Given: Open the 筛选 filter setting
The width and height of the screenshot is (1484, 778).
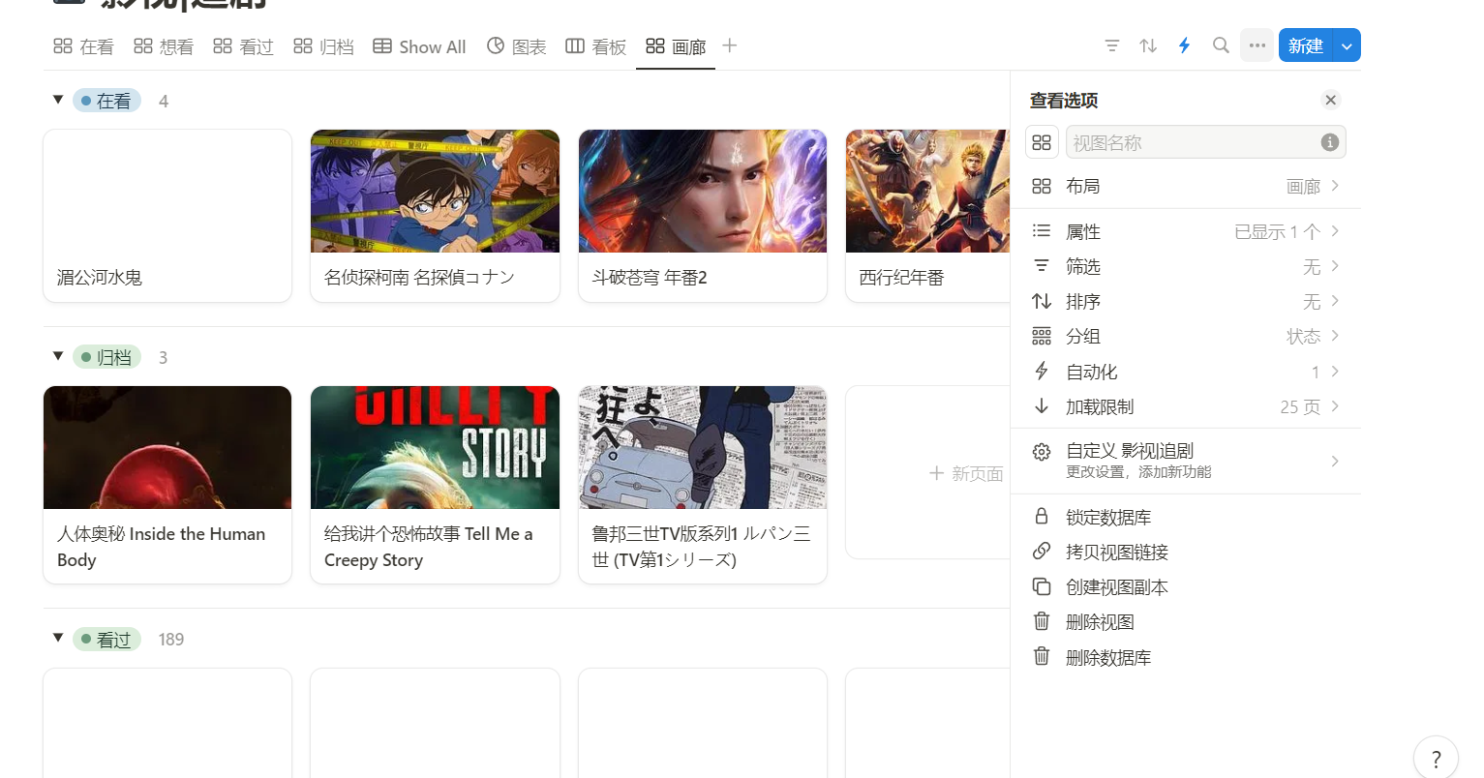Looking at the screenshot, I should coord(1186,266).
